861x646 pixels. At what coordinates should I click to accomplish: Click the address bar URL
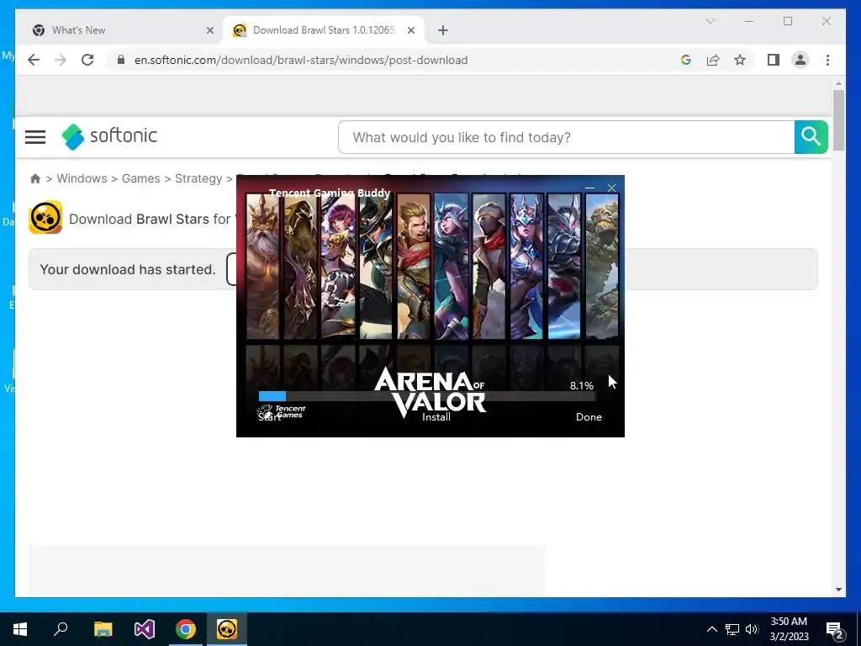click(x=301, y=60)
